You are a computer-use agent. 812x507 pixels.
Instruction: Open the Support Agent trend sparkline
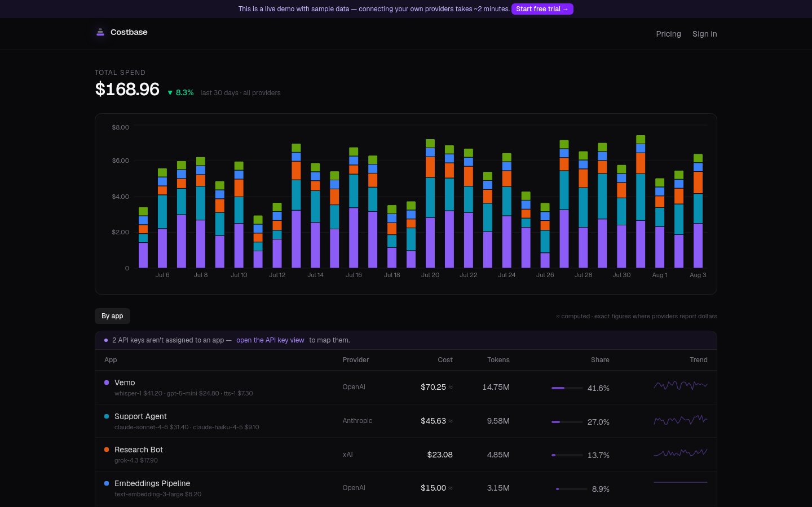click(681, 420)
